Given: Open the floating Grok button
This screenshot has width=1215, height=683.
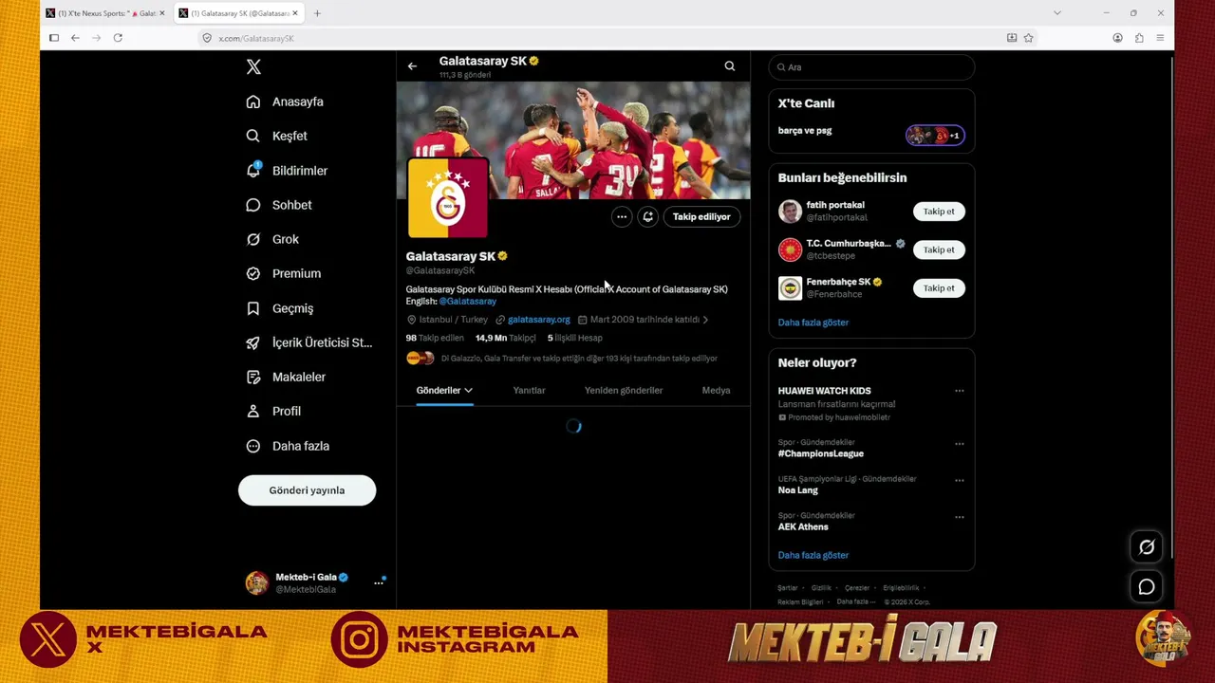Looking at the screenshot, I should pyautogui.click(x=1147, y=546).
